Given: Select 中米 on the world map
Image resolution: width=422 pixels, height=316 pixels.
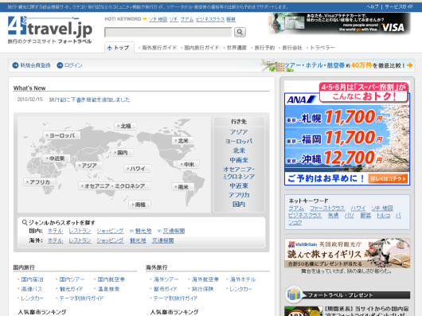Looking at the screenshot, I should [189, 164].
